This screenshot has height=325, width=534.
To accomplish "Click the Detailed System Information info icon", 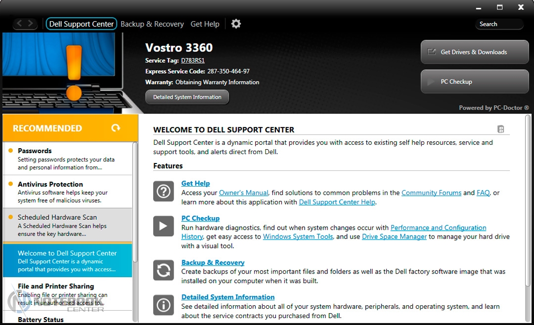I will click(163, 305).
